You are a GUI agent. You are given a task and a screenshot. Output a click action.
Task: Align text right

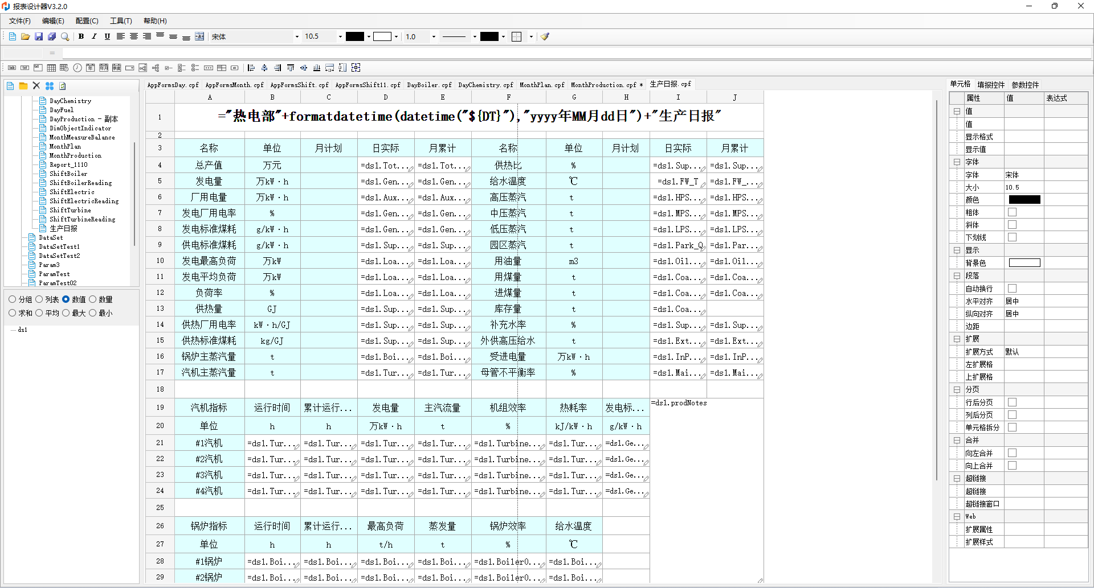(147, 36)
